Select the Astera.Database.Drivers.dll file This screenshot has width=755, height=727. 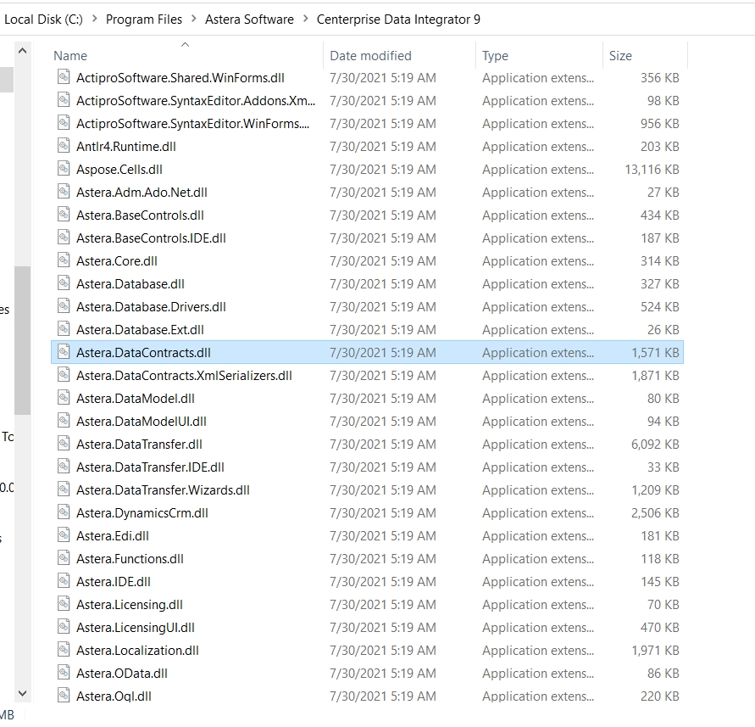[151, 306]
